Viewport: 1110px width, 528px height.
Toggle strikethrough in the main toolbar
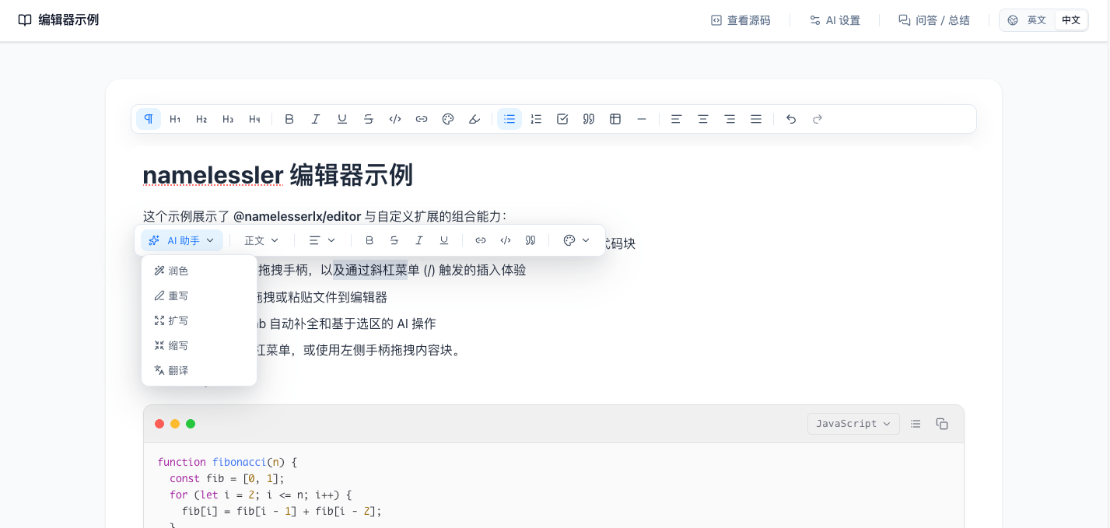pos(369,119)
